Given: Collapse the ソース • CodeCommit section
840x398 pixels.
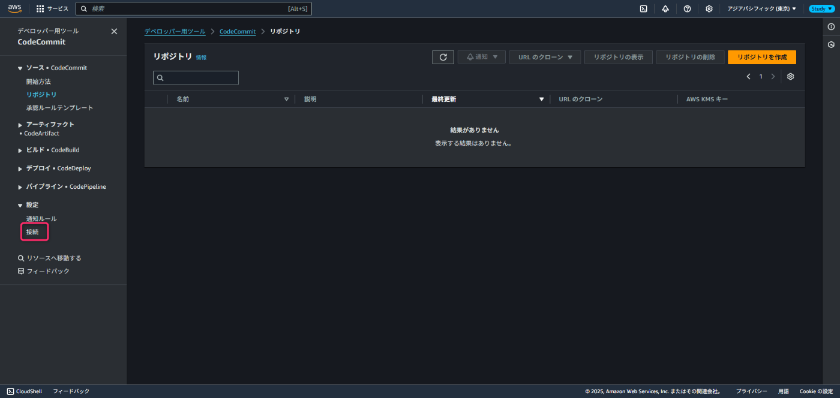Looking at the screenshot, I should [x=20, y=68].
